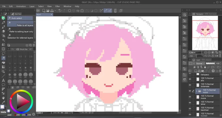Delete sub tool trash icon

coord(34,45)
